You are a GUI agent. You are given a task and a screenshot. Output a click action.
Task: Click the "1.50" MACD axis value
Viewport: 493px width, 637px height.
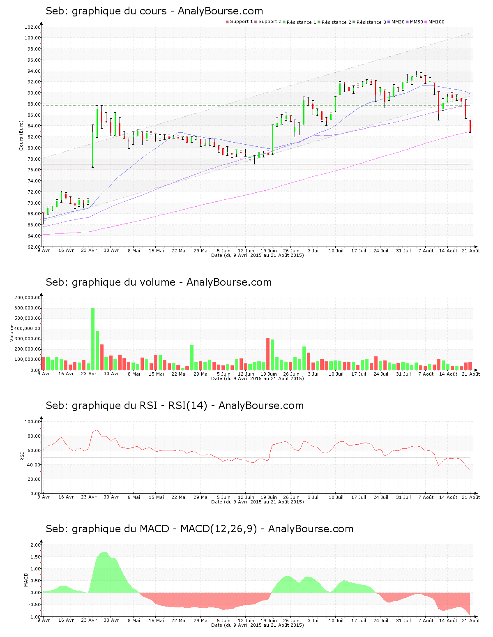point(36,557)
